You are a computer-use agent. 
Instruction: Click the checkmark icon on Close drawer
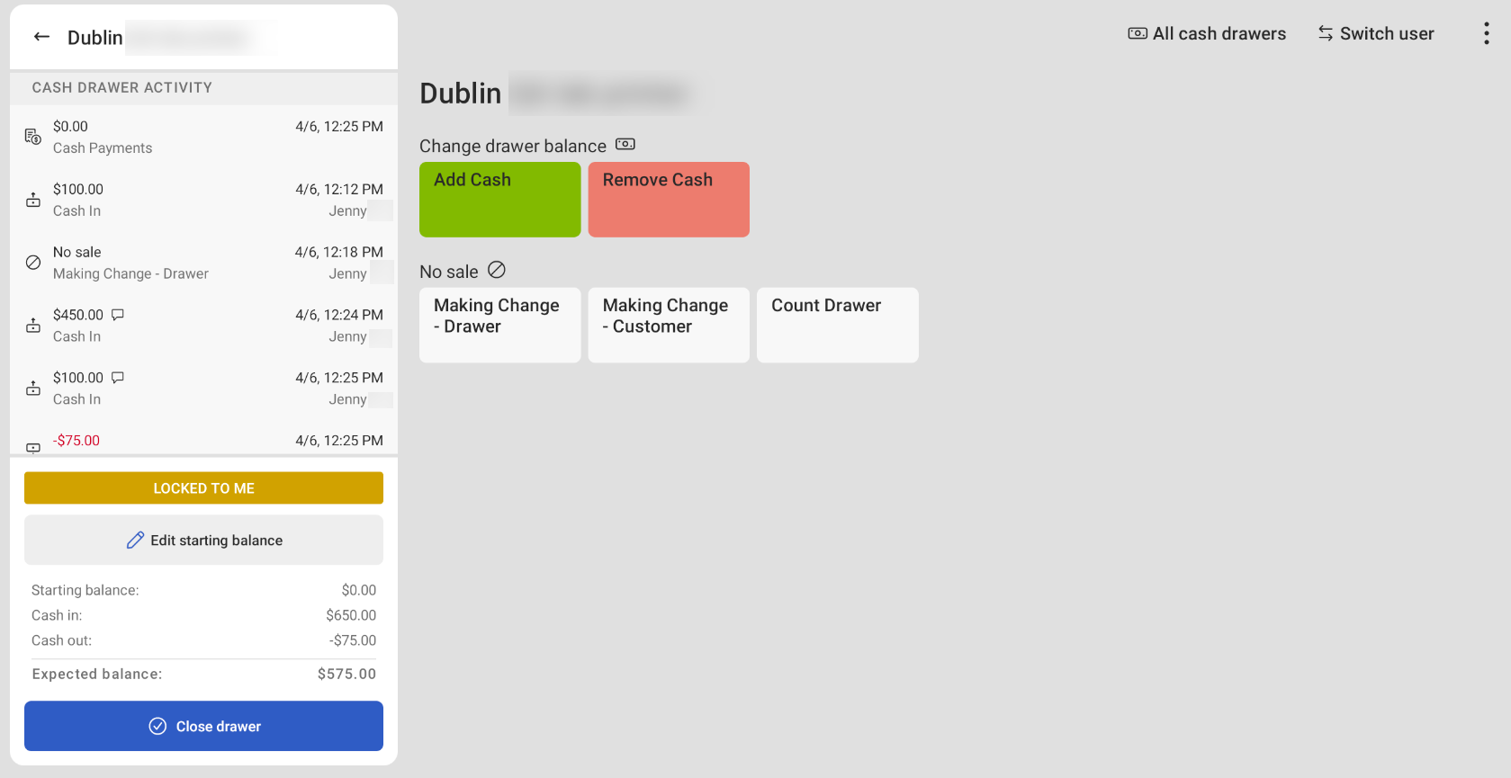click(x=157, y=726)
